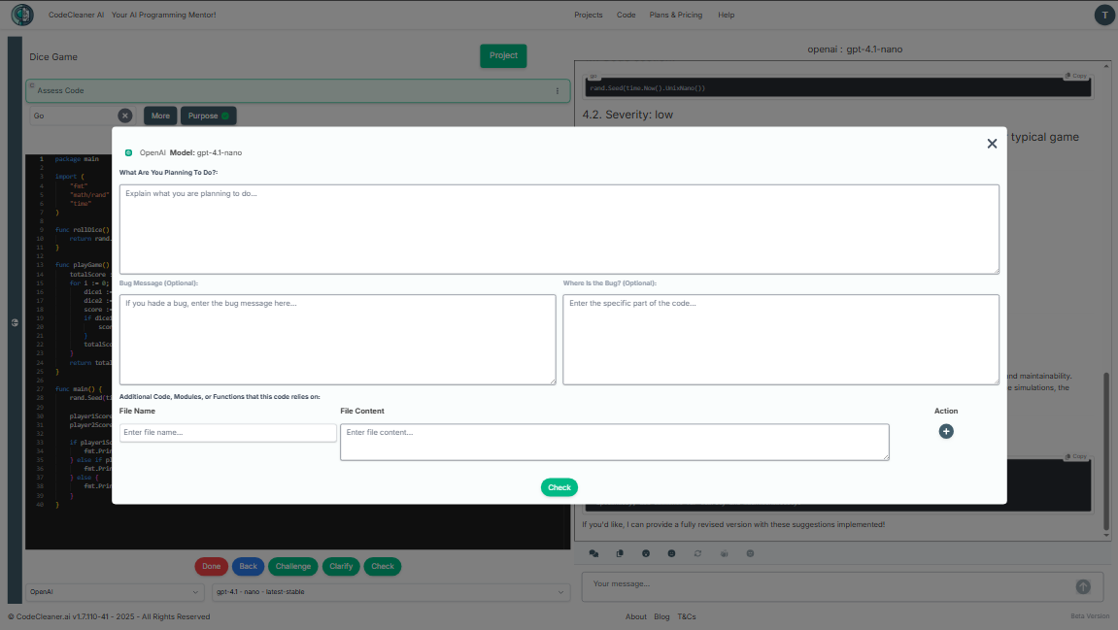Open the Projects menu
The image size is (1118, 630).
tap(589, 15)
